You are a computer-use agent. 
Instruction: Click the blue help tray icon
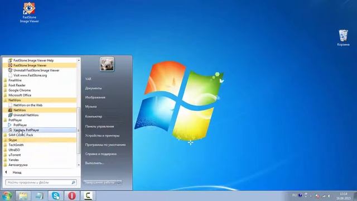[300, 195]
